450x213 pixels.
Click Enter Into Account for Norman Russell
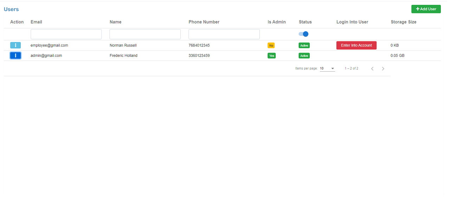(x=356, y=45)
